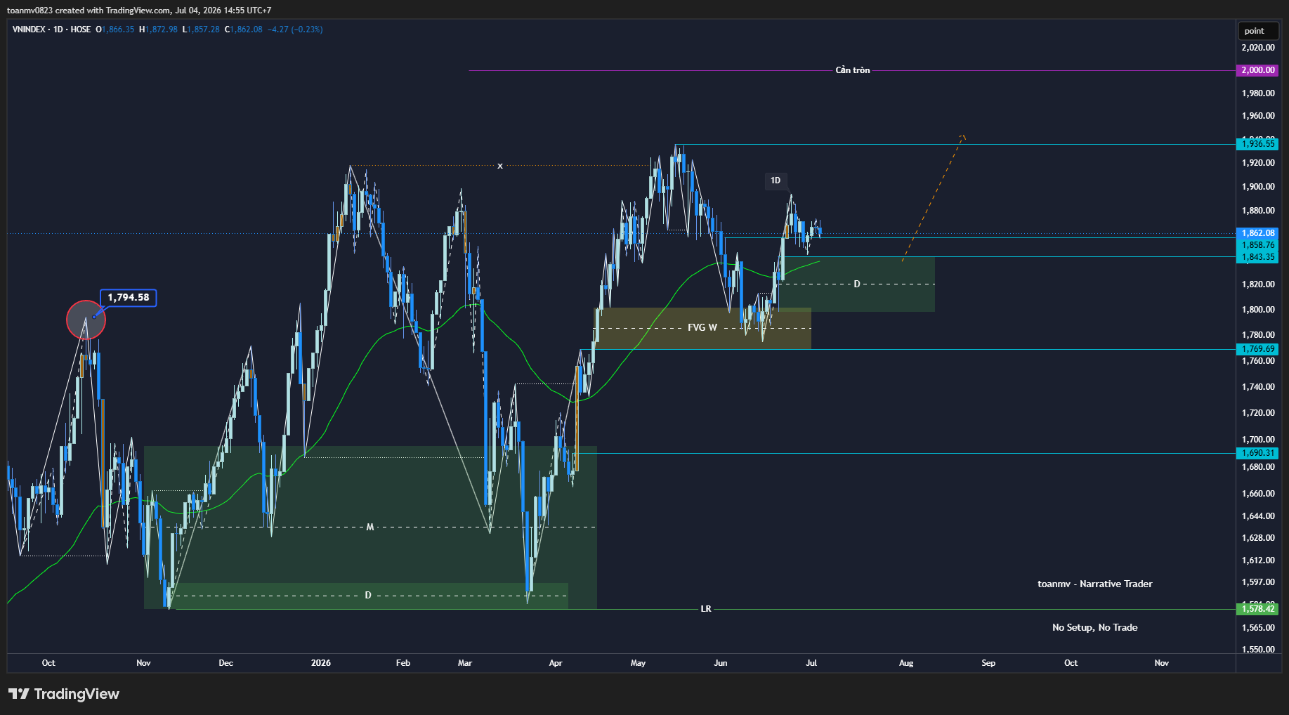Click the 1,794.58 price callout label
Viewport: 1289px width, 715px height.
[x=129, y=298]
